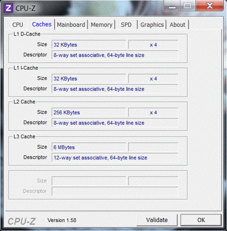Select the Caches tab
Viewport: 227px width, 231px height.
coord(42,24)
